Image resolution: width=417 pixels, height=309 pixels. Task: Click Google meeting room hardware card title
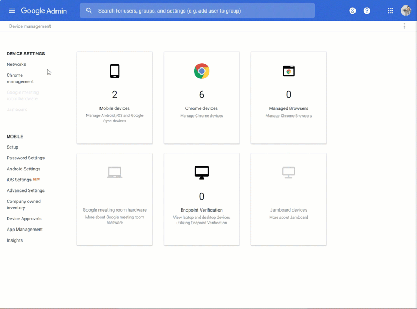(115, 210)
